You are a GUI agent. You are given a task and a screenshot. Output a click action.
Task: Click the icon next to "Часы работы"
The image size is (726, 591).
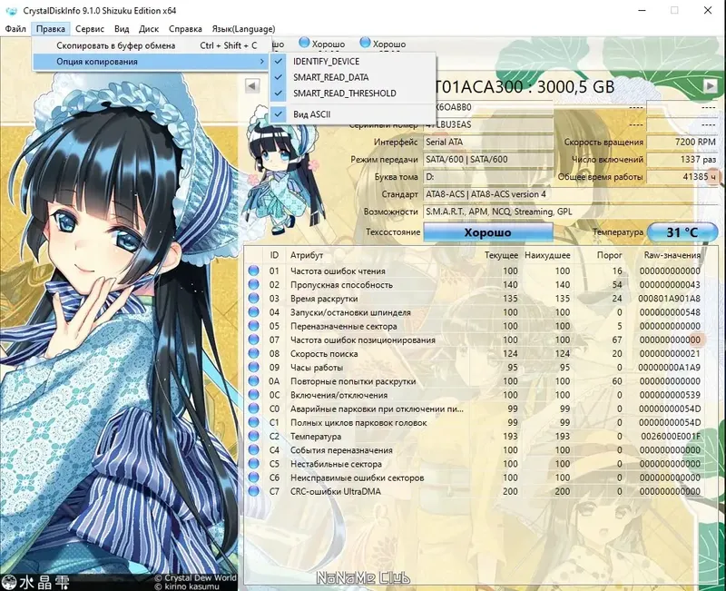252,368
